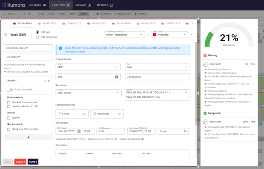Click the Job Number input field
The height and width of the screenshot is (169, 264).
[x=157, y=77]
